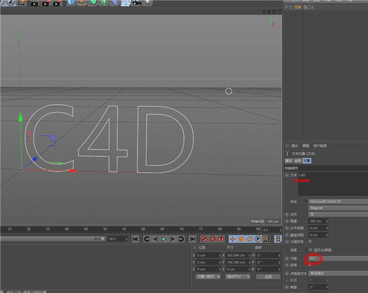Click record active objects red button
The height and width of the screenshot is (293, 368).
click(204, 239)
